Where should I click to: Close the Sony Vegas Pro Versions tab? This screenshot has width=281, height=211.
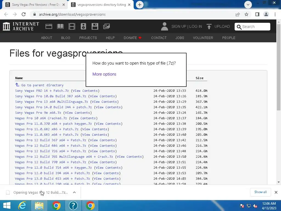tap(64, 5)
